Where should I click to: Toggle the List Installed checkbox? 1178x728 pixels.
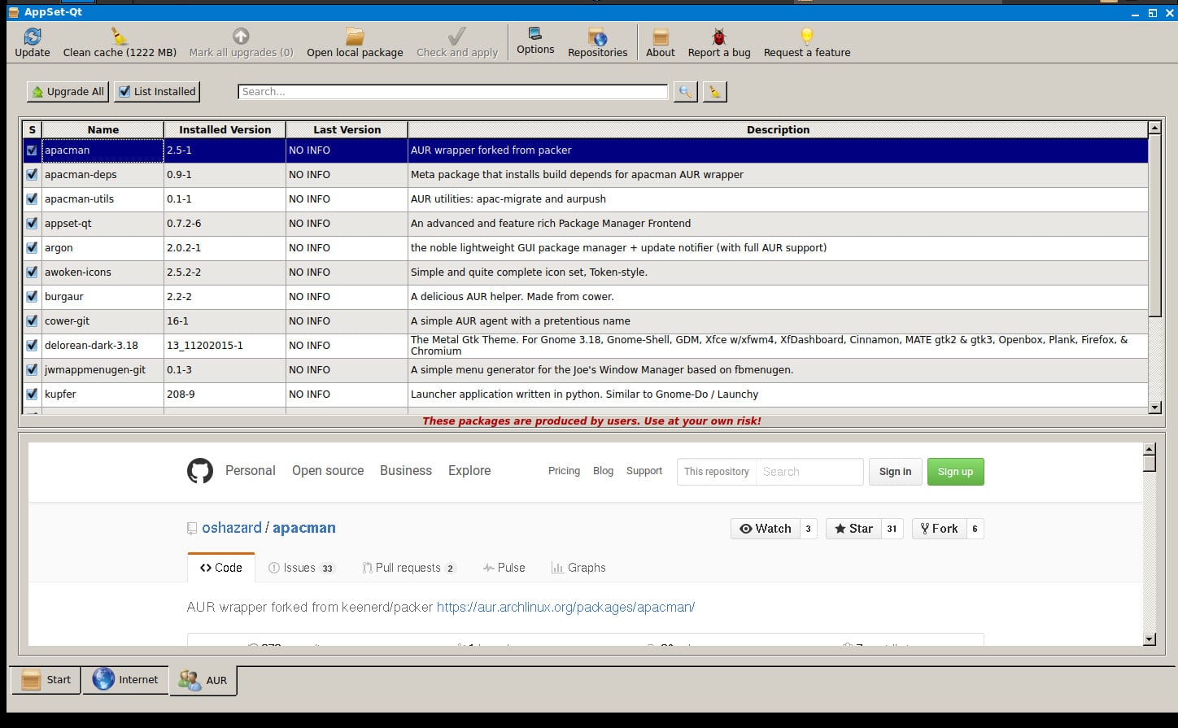[124, 92]
